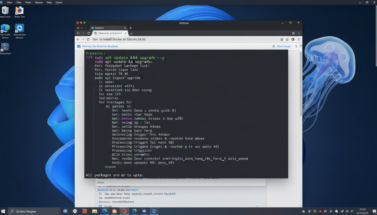The image size is (377, 215).
Task: Open the Windows Start button
Action: point(3,211)
